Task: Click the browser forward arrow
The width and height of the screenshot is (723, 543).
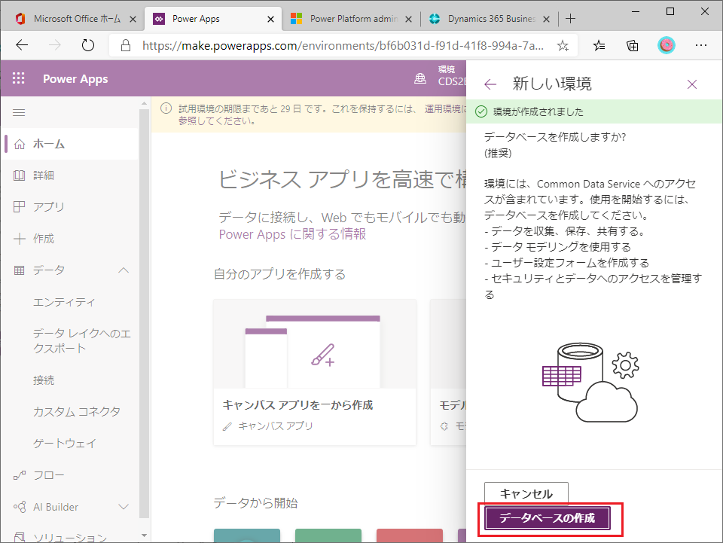Action: click(x=55, y=45)
